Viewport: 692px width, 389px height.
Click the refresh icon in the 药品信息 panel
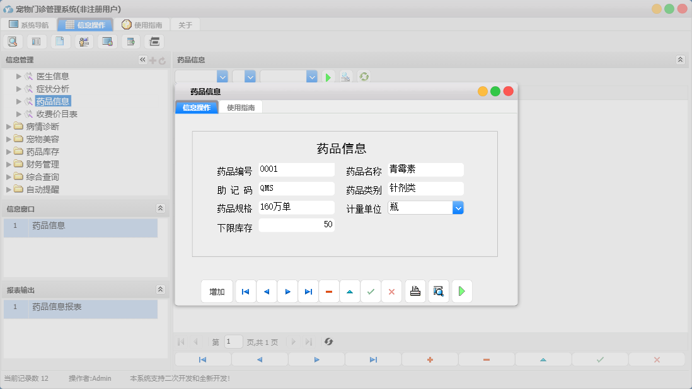point(364,76)
